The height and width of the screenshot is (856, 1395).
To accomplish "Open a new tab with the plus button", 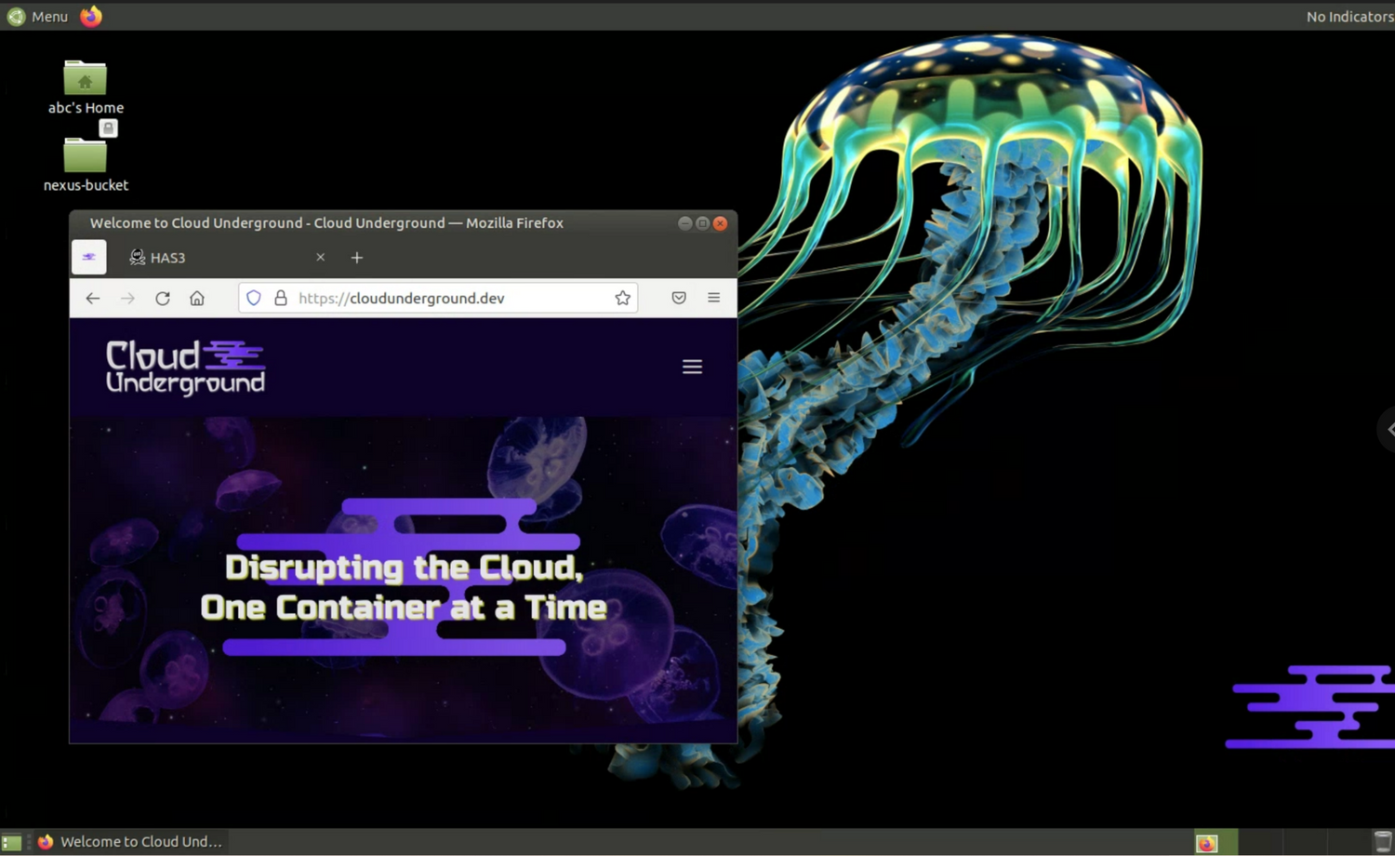I will coord(356,257).
